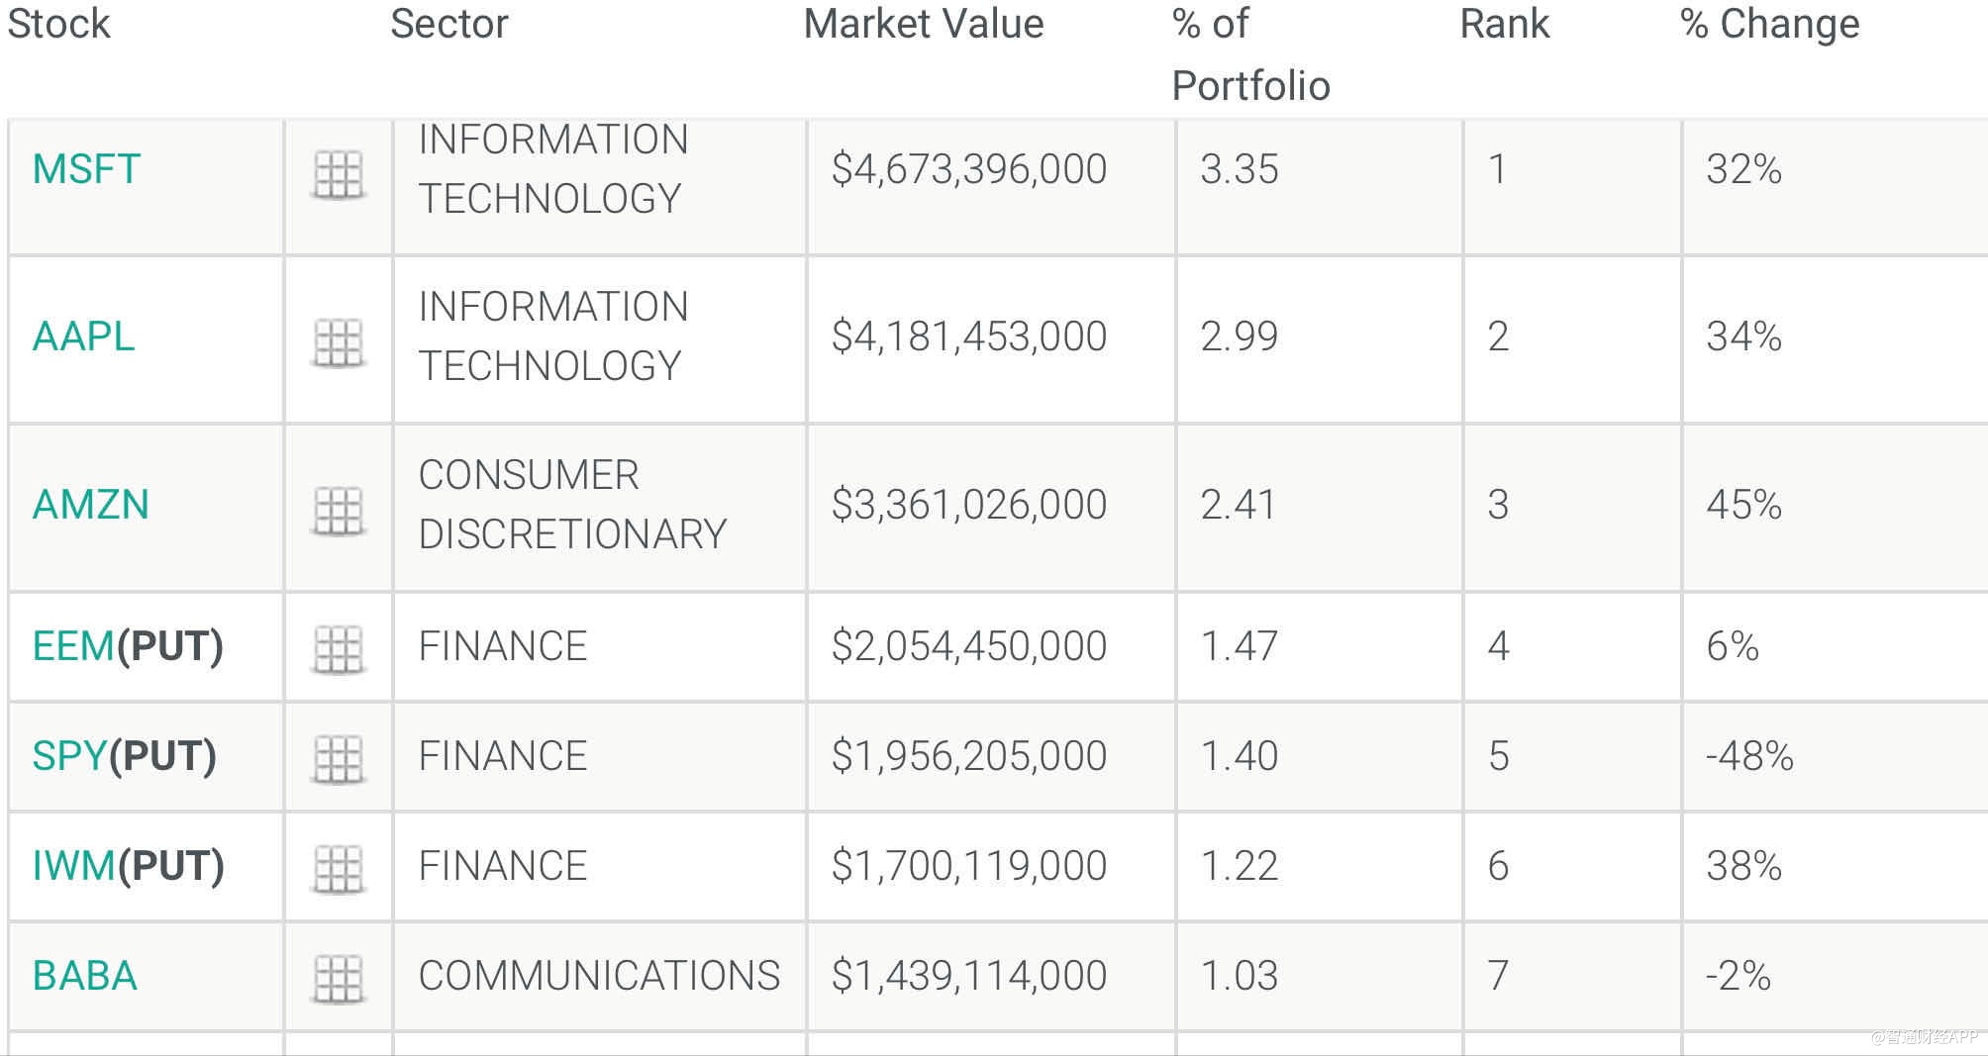Open the BABA stock link

84,976
